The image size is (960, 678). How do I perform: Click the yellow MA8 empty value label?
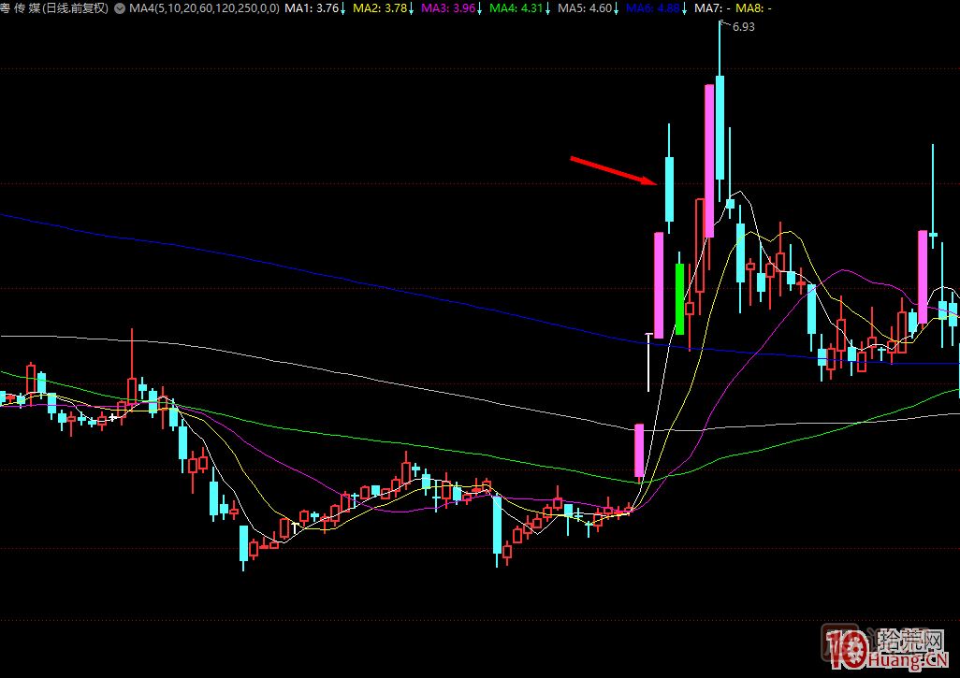pyautogui.click(x=755, y=8)
